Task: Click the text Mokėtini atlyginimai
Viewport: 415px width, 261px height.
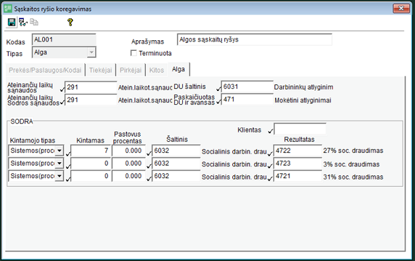Action: pos(303,100)
